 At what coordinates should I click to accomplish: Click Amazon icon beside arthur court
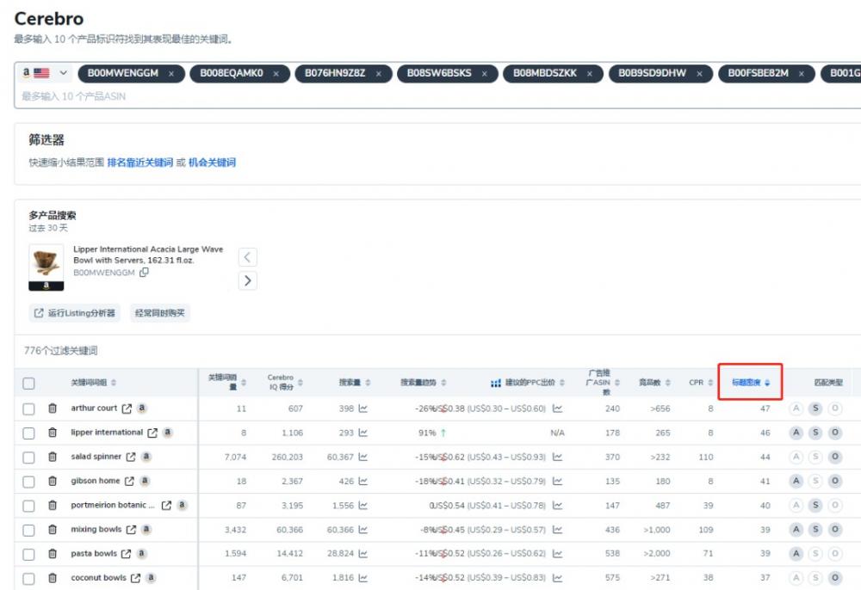[142, 408]
